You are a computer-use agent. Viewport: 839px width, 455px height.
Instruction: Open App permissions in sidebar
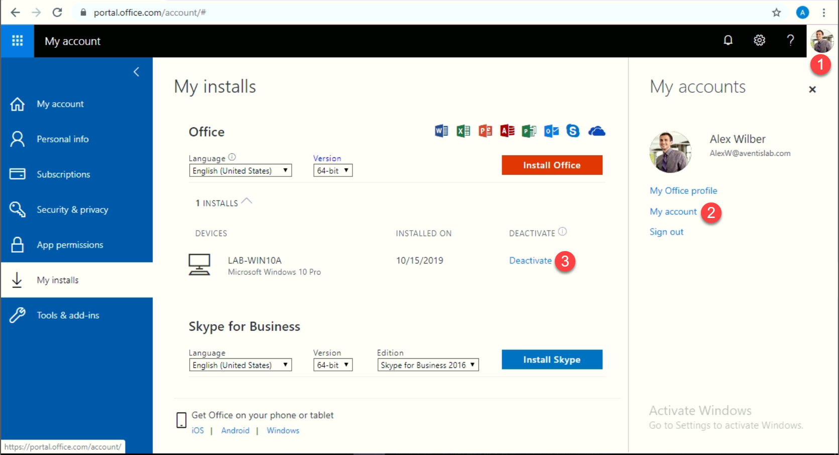pyautogui.click(x=76, y=245)
